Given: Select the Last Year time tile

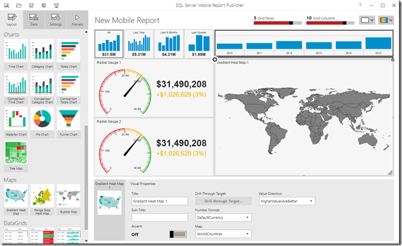Looking at the screenshot, I should pyautogui.click(x=139, y=44).
